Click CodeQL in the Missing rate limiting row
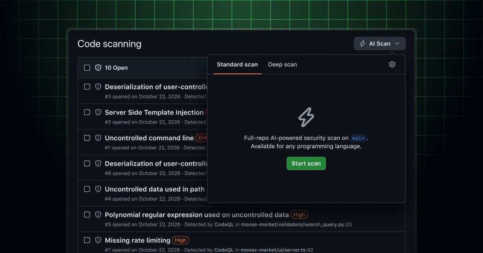Viewport: 483px width, 253px height. pyautogui.click(x=224, y=250)
